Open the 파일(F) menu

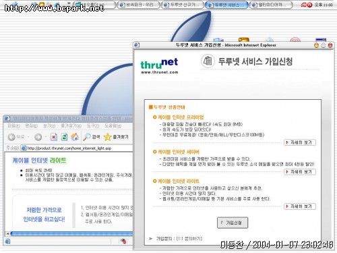(14, 125)
